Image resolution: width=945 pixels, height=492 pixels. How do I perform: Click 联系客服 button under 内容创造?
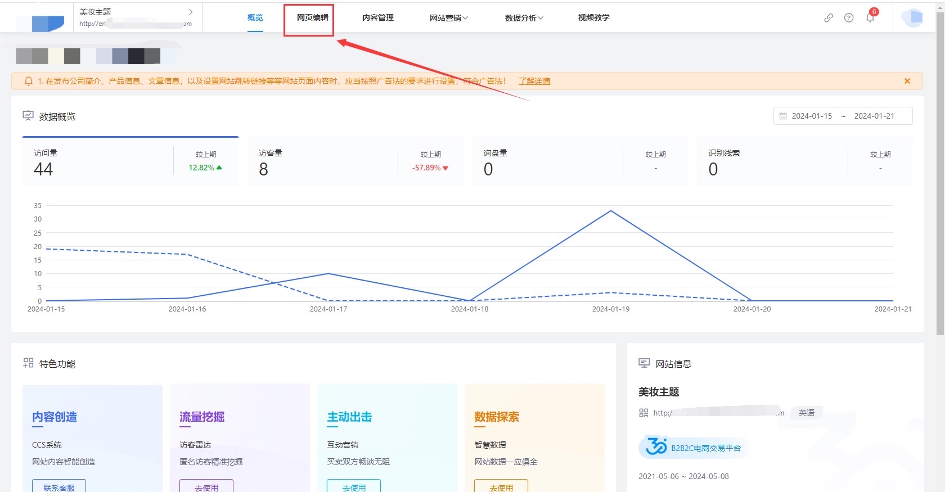[x=59, y=487]
